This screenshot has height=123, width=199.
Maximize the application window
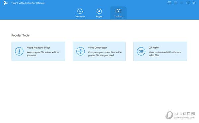pos(188,3)
